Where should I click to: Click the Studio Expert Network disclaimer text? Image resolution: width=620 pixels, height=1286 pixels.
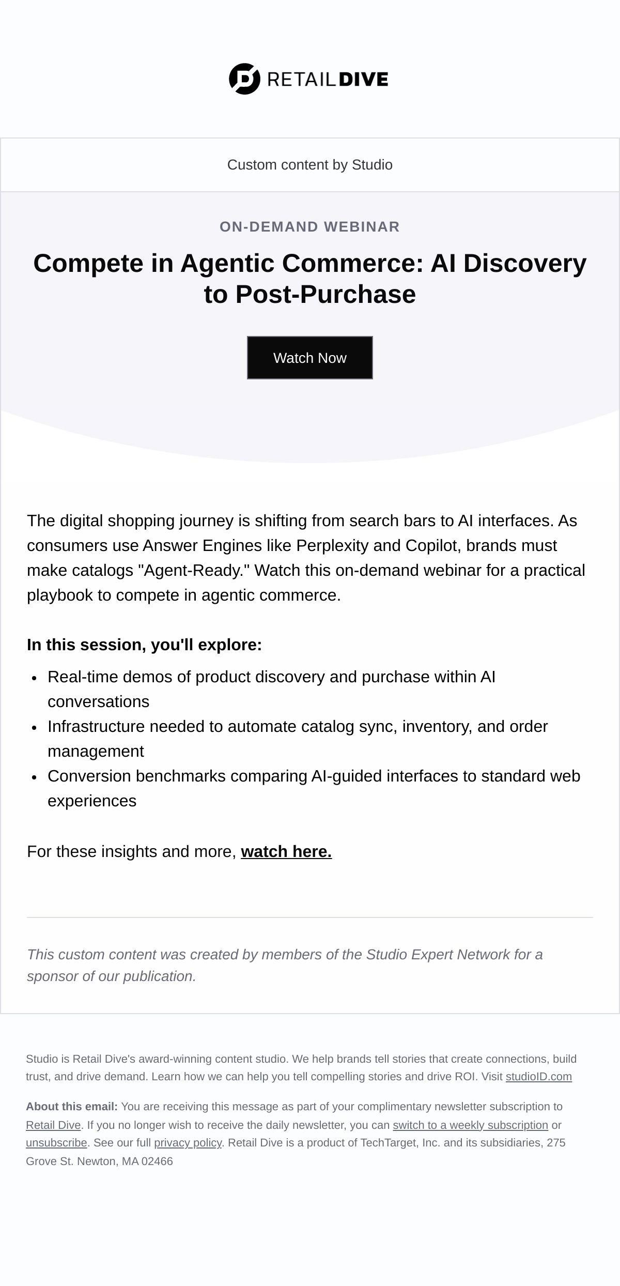tap(285, 965)
